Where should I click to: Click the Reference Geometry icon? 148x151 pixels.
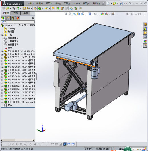click(x=46, y=8)
